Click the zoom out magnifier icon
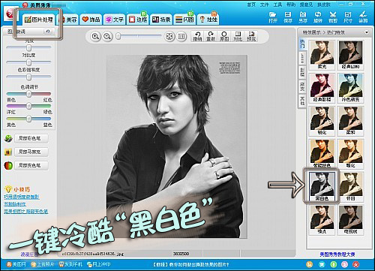This screenshot has width=375, height=271. point(107,37)
